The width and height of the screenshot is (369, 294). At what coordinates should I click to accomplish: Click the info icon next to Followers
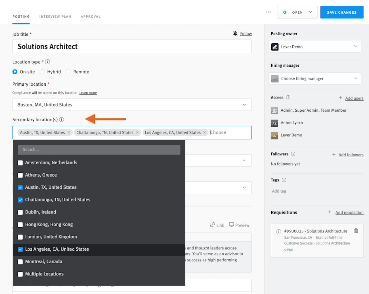293,154
